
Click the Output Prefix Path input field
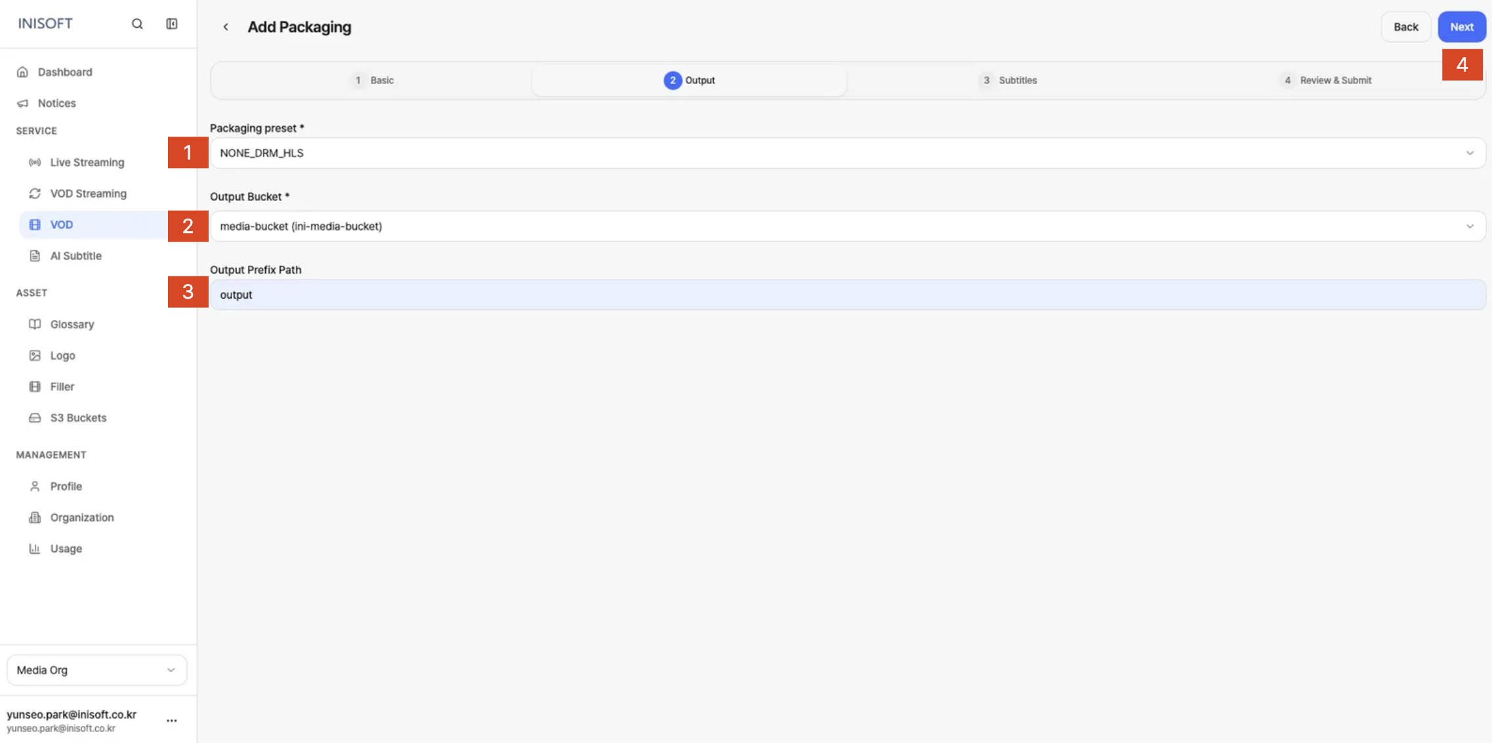coord(848,295)
